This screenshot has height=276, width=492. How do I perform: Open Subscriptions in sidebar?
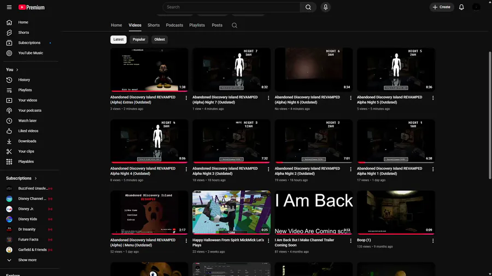click(30, 43)
